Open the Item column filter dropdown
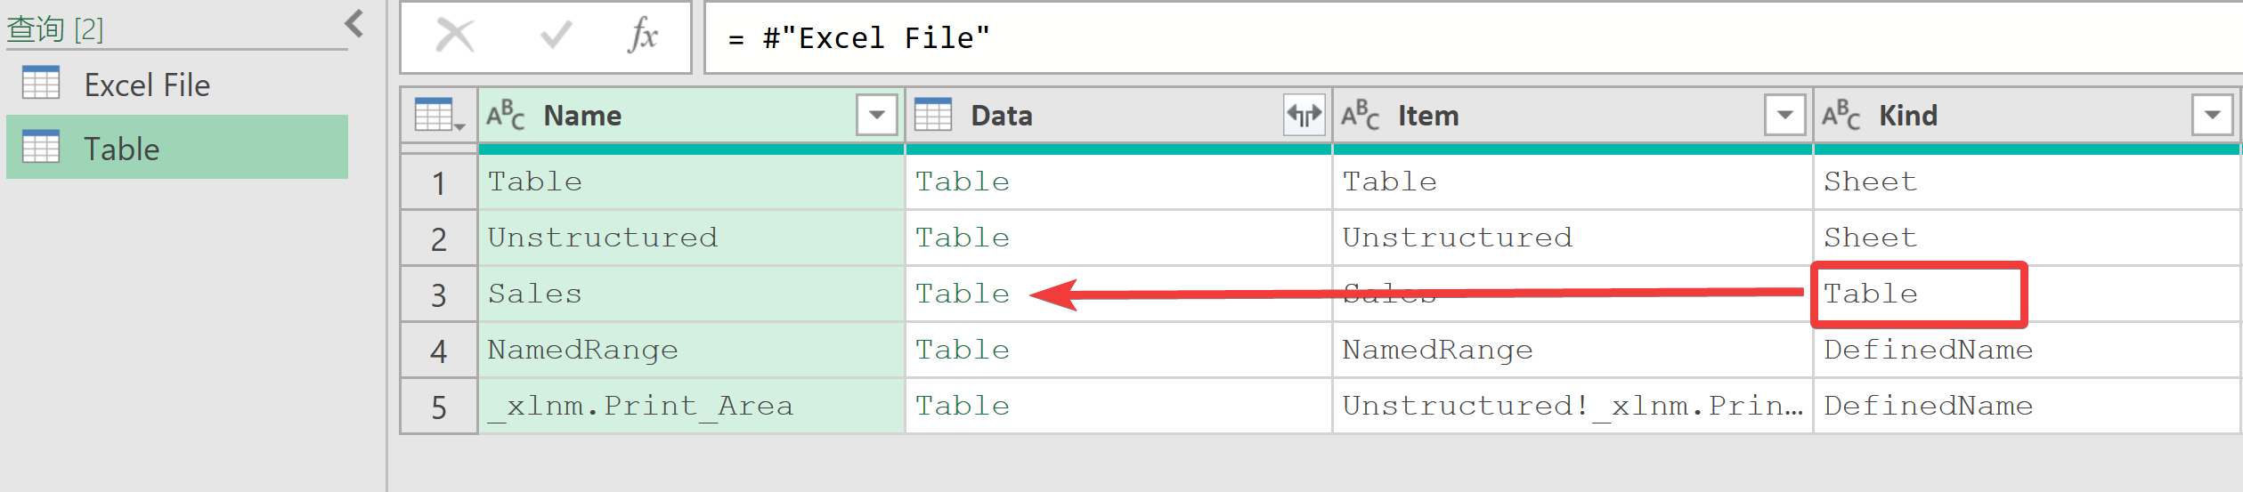 [1785, 116]
